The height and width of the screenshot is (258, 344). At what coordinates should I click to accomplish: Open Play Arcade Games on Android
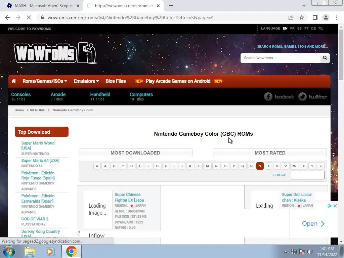pyautogui.click(x=178, y=81)
